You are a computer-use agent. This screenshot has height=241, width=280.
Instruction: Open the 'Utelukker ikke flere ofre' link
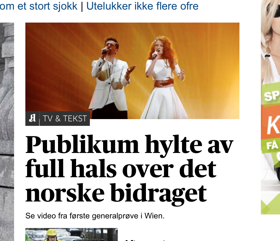(x=142, y=6)
